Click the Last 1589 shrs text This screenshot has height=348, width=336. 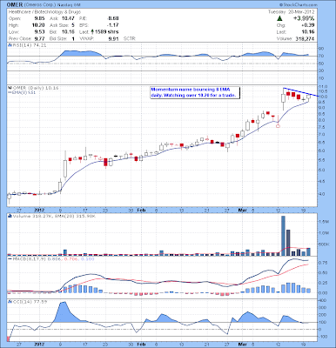(x=98, y=32)
